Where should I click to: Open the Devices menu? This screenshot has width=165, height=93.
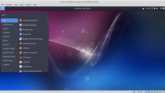28,5
